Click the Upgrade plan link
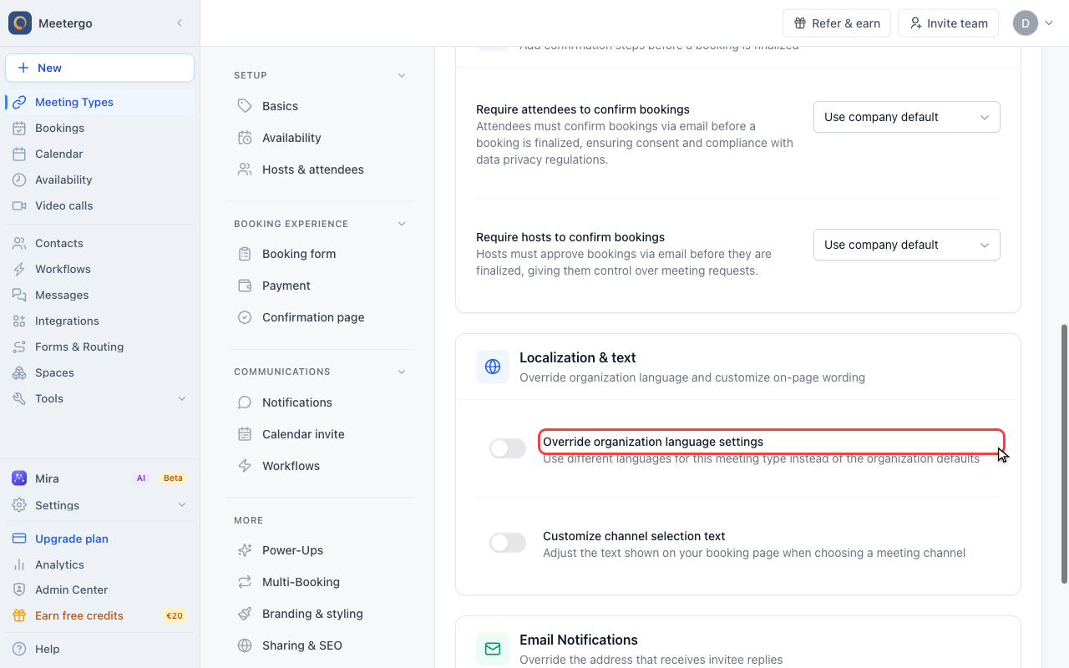1069x668 pixels. click(72, 539)
